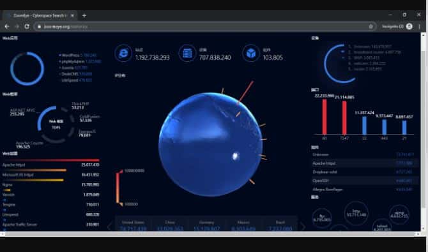Bookmark this page with the star icon

click(371, 26)
